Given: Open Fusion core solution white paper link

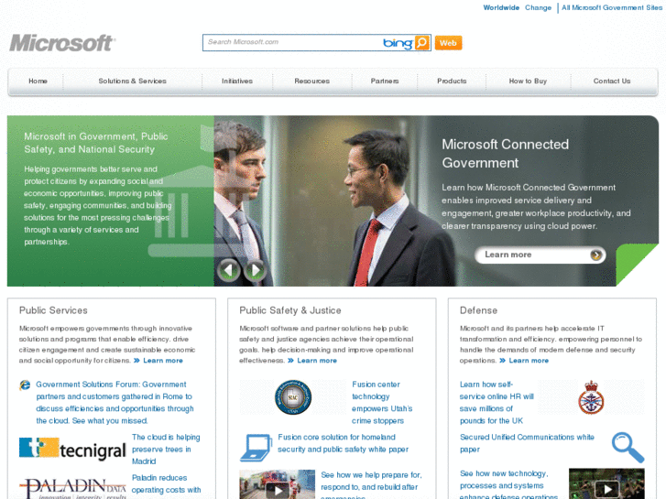Looking at the screenshot, I should [x=344, y=443].
